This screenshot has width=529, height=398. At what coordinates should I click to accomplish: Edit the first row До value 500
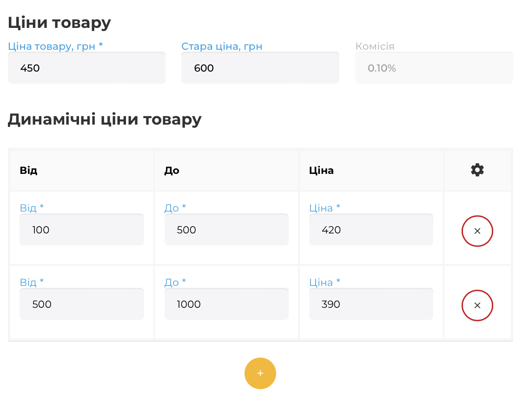[226, 230]
